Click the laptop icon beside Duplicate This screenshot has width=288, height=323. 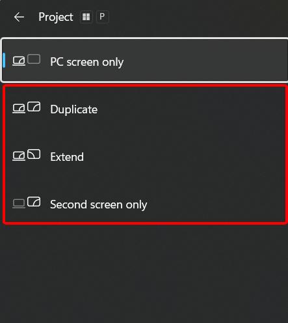[19, 109]
